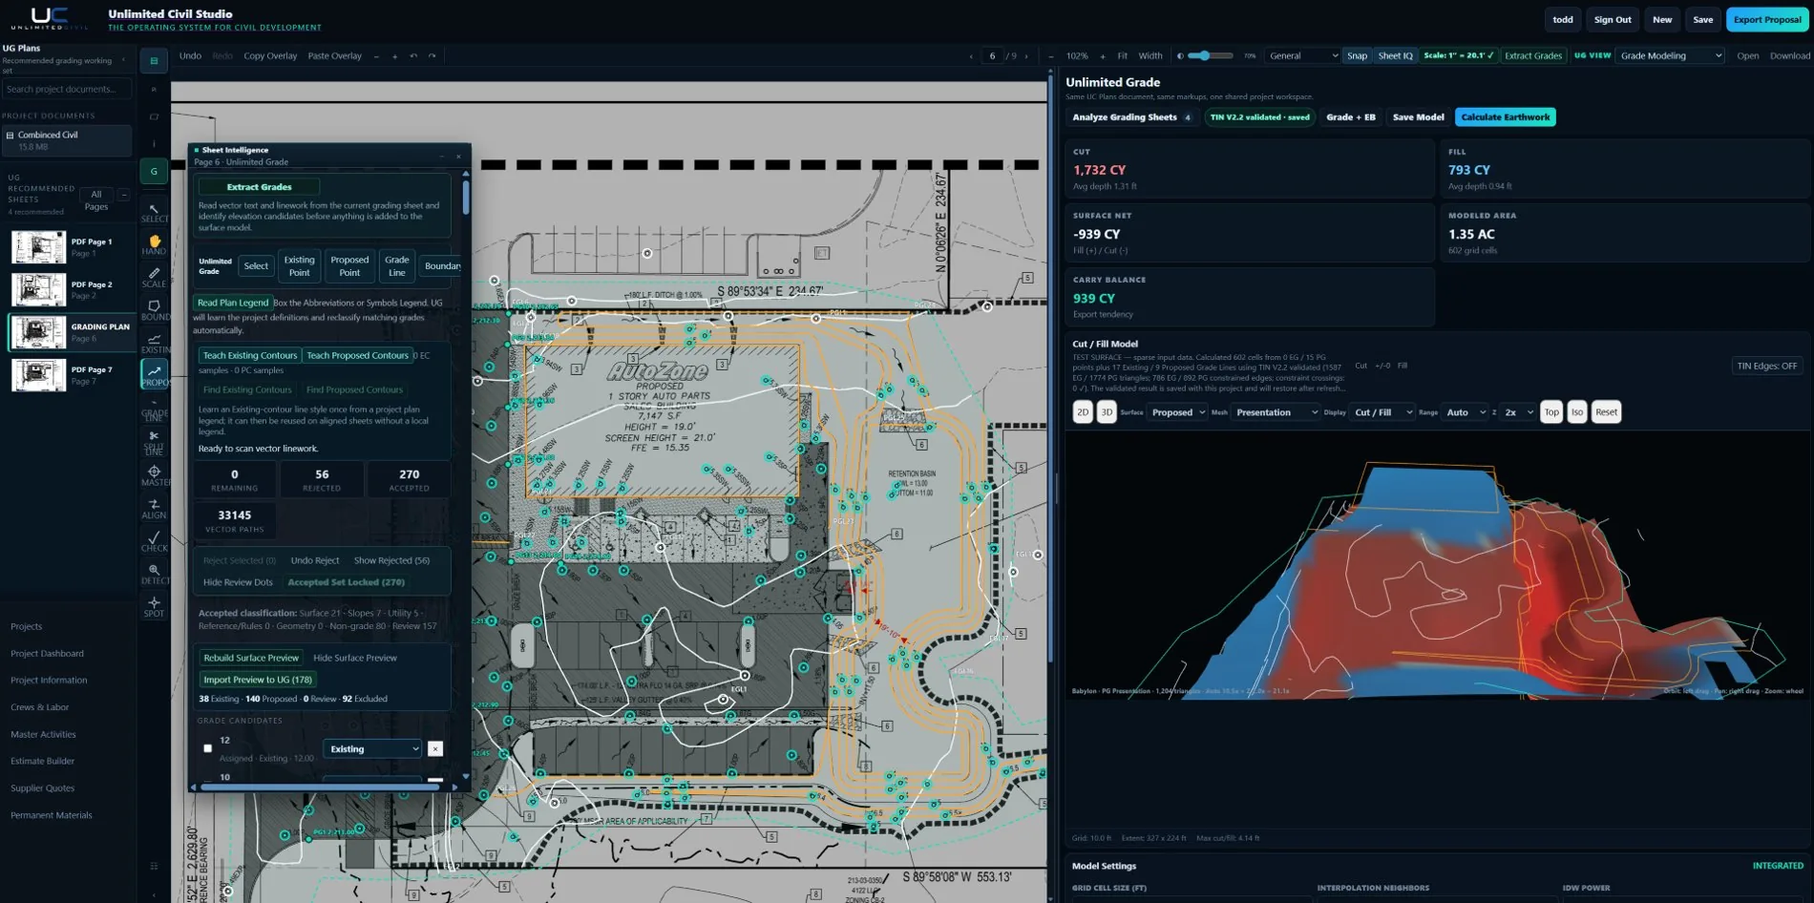Open the General layer dropdown

tap(1302, 55)
